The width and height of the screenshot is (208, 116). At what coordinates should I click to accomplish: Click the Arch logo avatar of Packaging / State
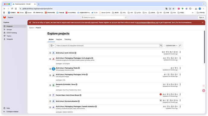[x=53, y=69]
